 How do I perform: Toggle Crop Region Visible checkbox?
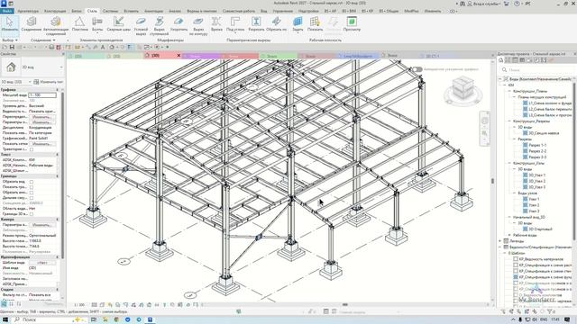pyautogui.click(x=32, y=187)
